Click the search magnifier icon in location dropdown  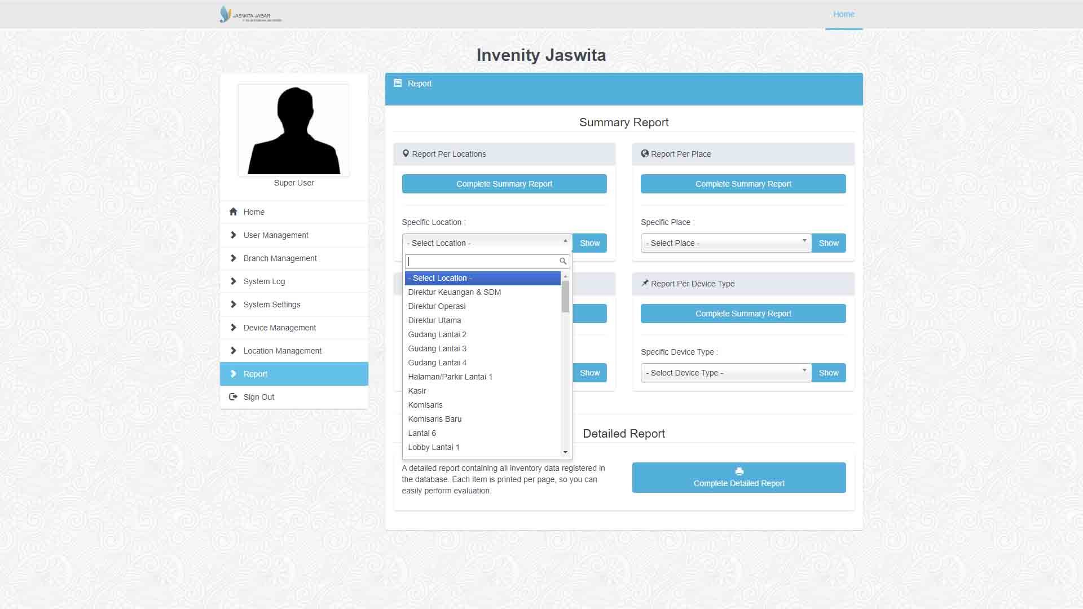click(x=562, y=261)
